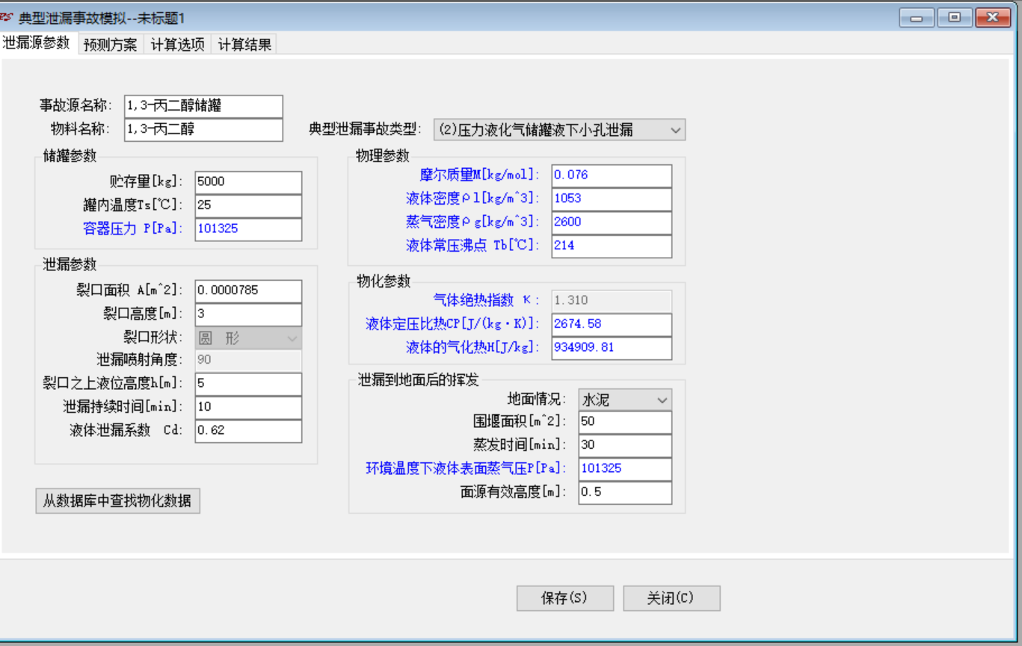Click the 围堰面积 field with 50
1022x646 pixels.
coord(625,422)
